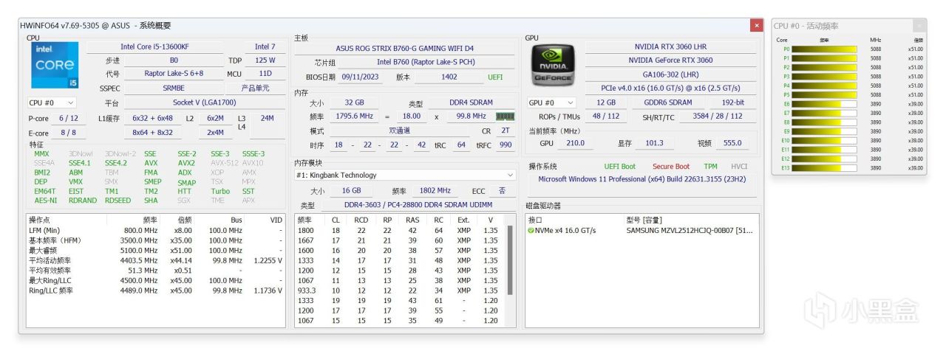The height and width of the screenshot is (351, 946).
Task: Click the green check icon beside NVMe x4
Action: pos(531,231)
